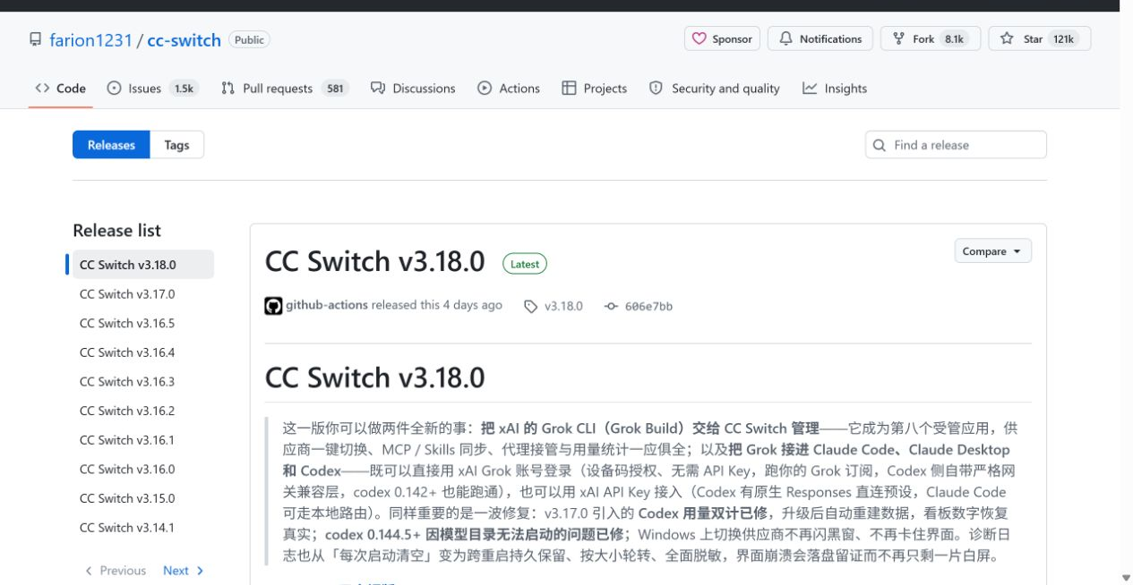Image resolution: width=1133 pixels, height=585 pixels.
Task: Click the repository book icon beside farion1231
Action: pyautogui.click(x=35, y=39)
